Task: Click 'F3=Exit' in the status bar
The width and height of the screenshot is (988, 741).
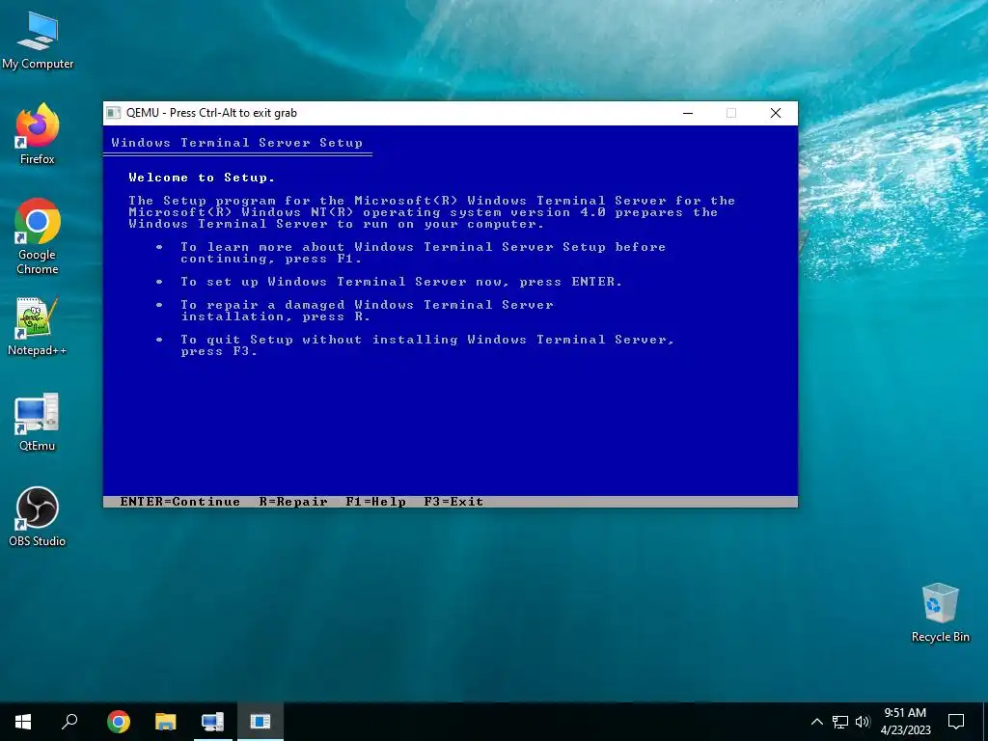Action: (453, 502)
